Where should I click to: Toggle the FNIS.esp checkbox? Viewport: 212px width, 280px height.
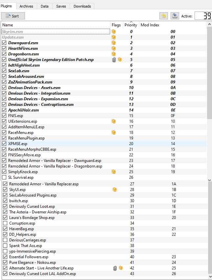pyautogui.click(x=4, y=116)
